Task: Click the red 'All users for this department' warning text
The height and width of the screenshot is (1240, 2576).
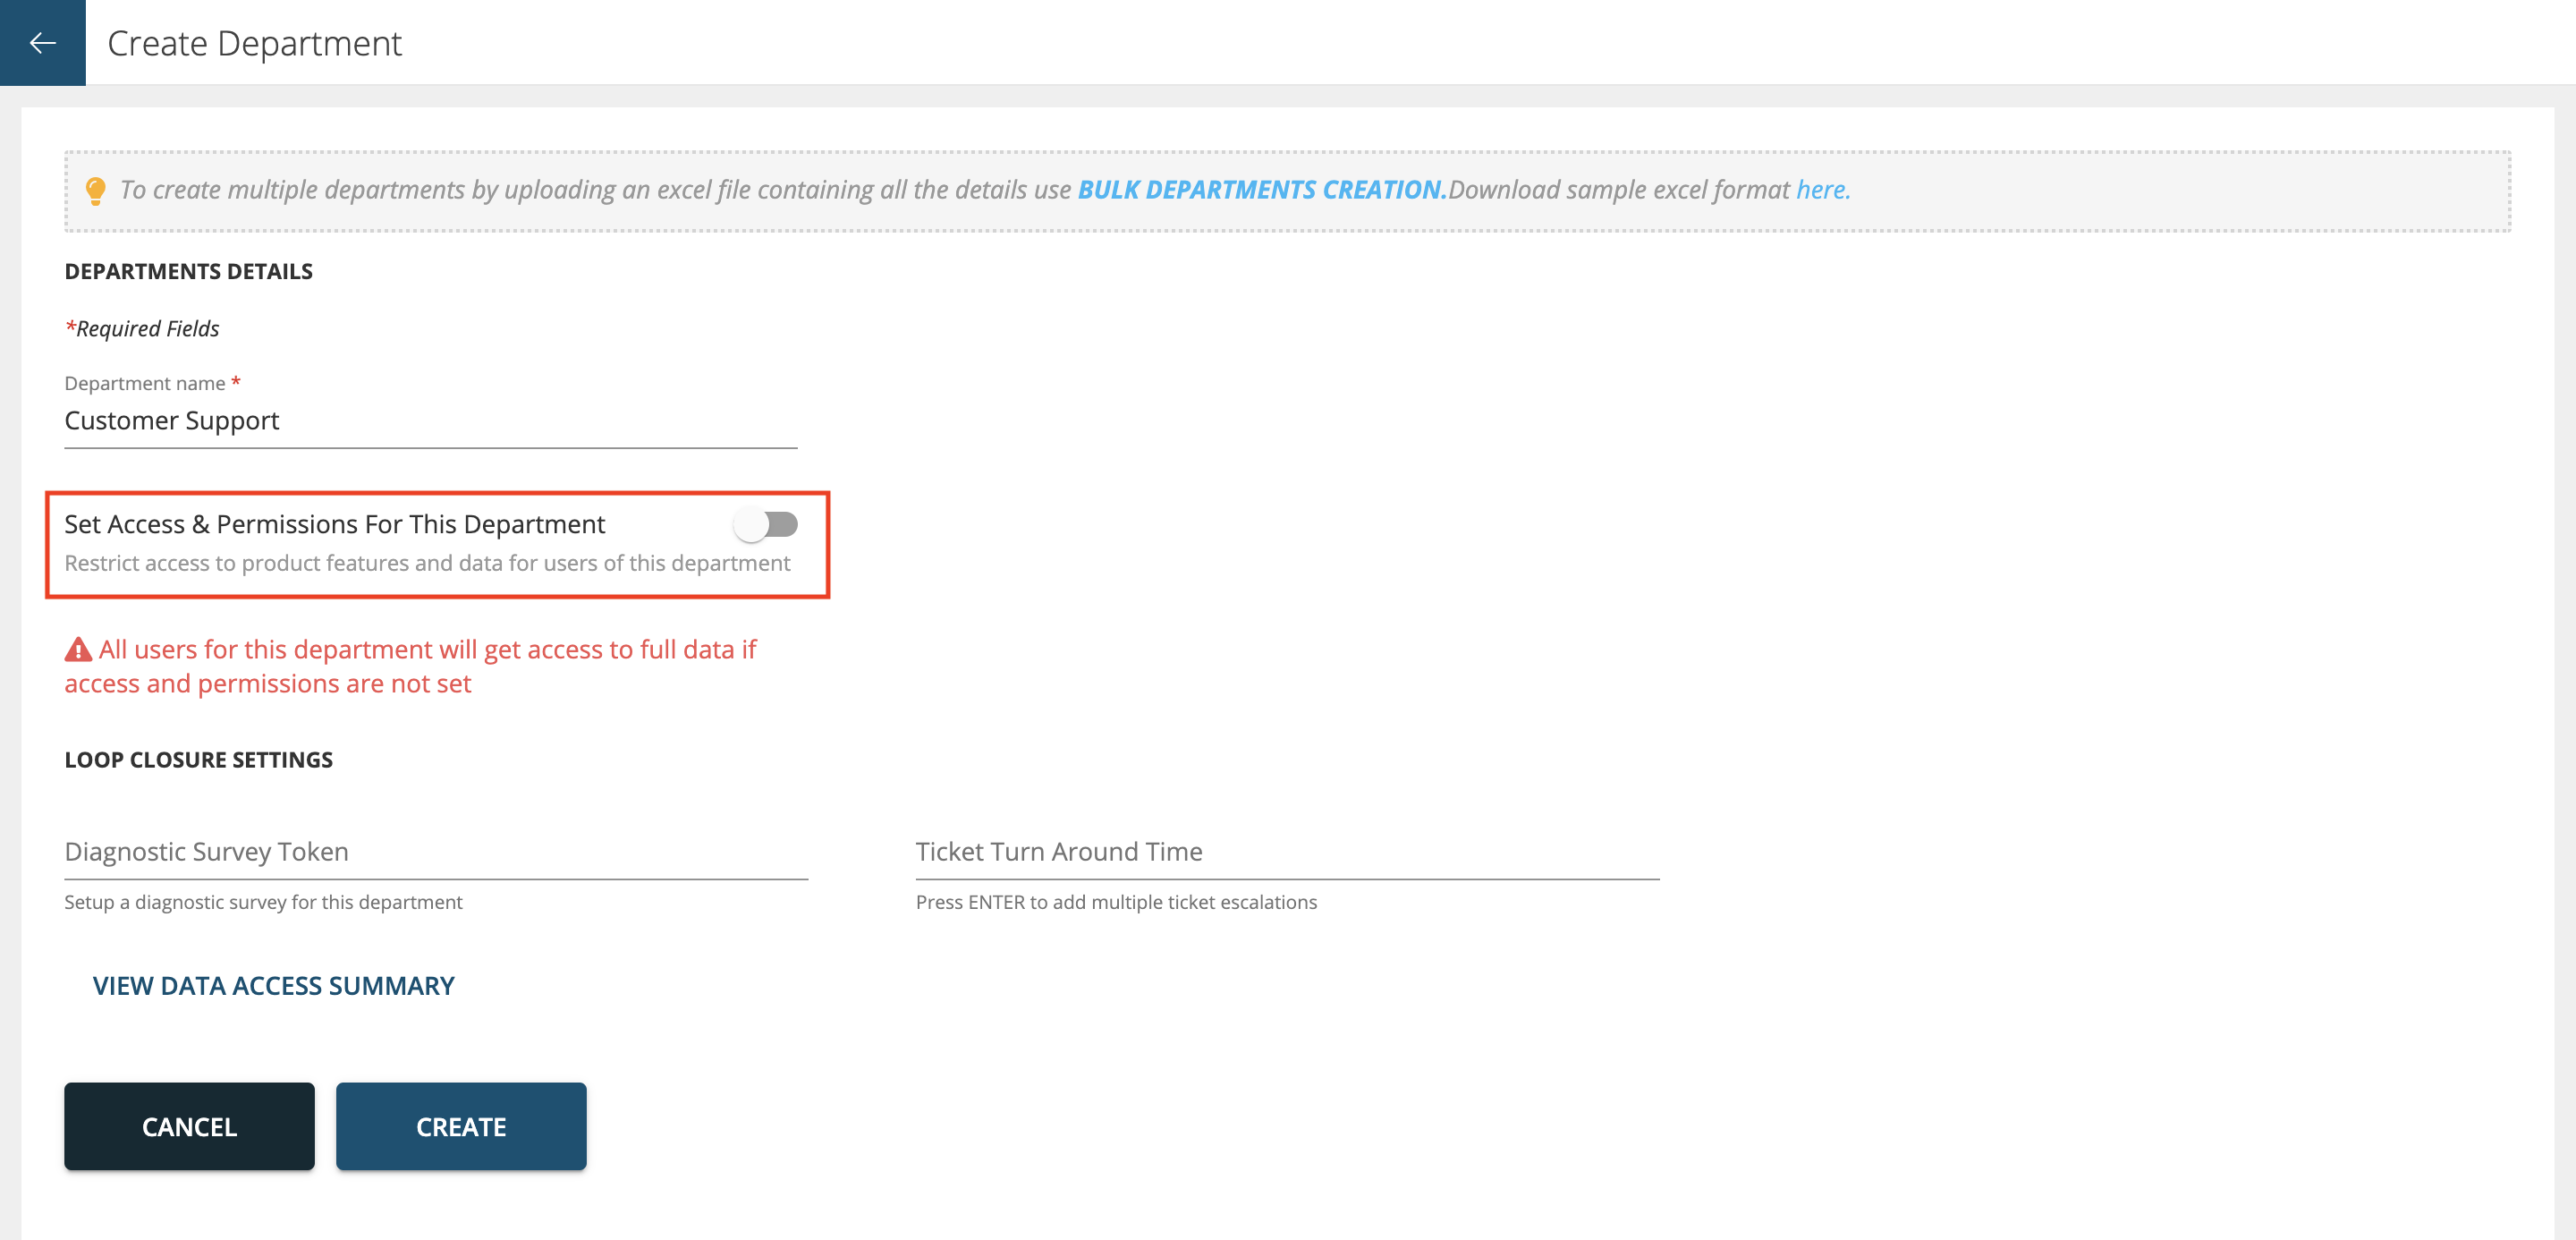Action: click(x=411, y=666)
